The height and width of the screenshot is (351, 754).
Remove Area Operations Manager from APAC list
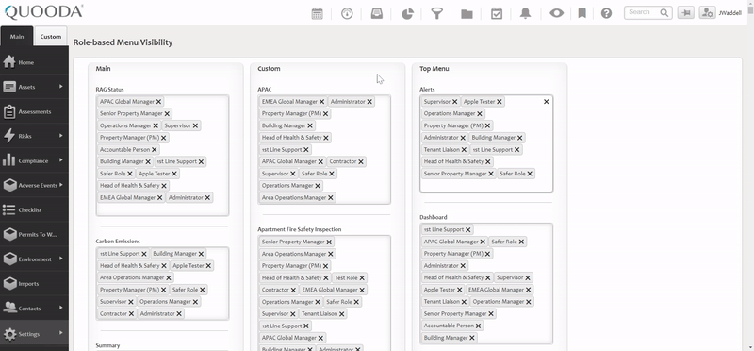pyautogui.click(x=331, y=198)
